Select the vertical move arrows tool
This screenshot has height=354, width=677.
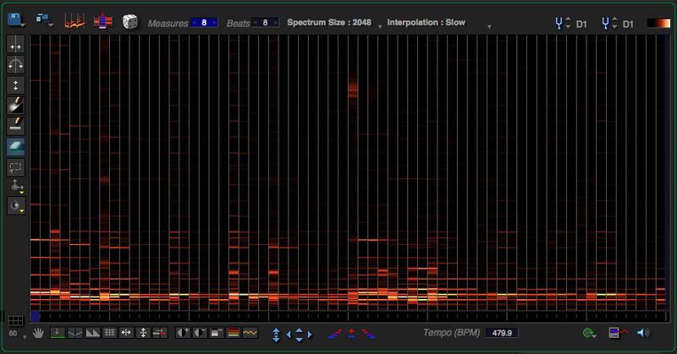[x=16, y=85]
